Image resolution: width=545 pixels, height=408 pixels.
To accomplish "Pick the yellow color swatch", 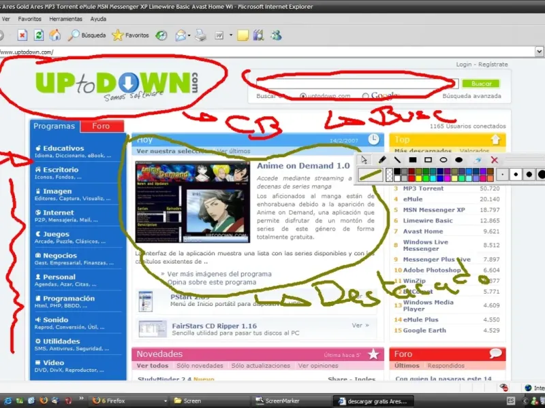I will click(419, 178).
